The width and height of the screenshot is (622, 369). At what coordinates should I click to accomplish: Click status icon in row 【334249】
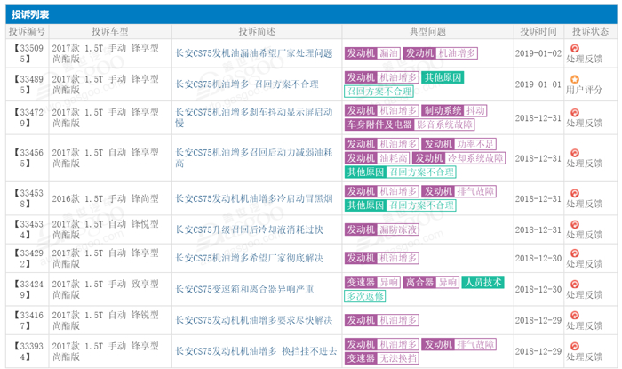tap(574, 285)
